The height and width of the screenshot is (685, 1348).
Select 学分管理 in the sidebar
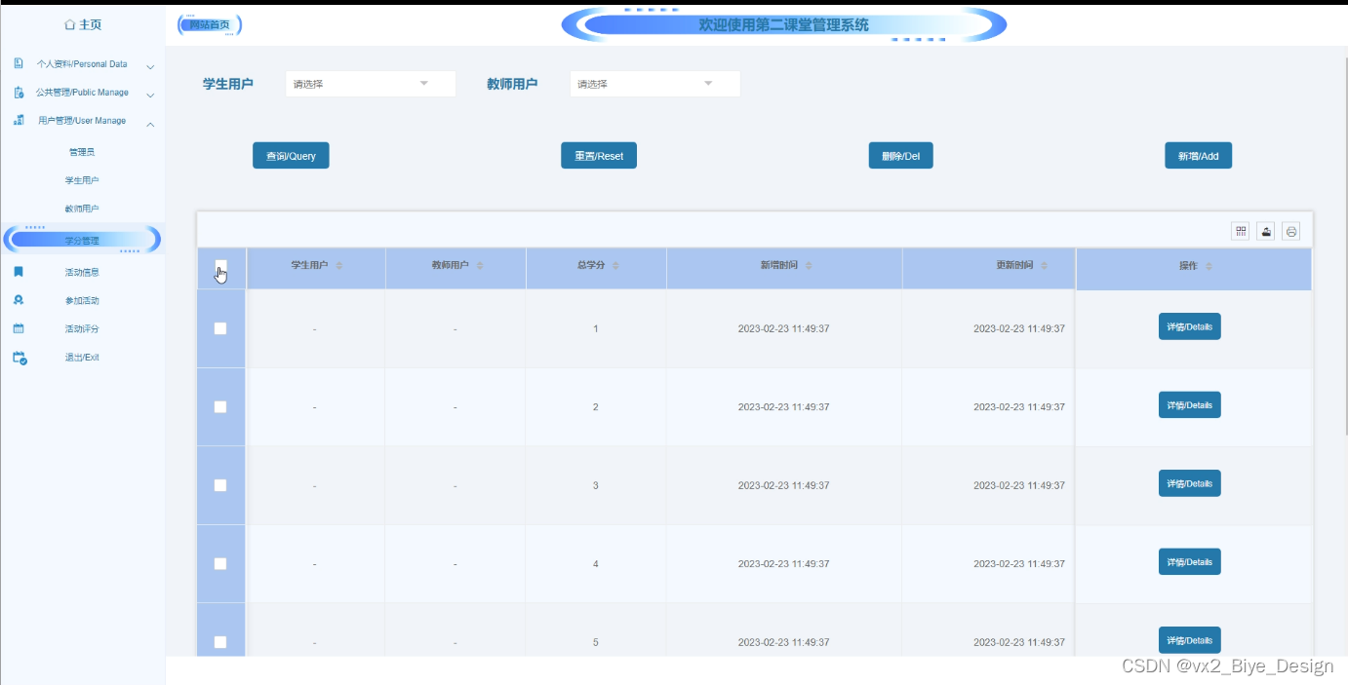click(82, 240)
